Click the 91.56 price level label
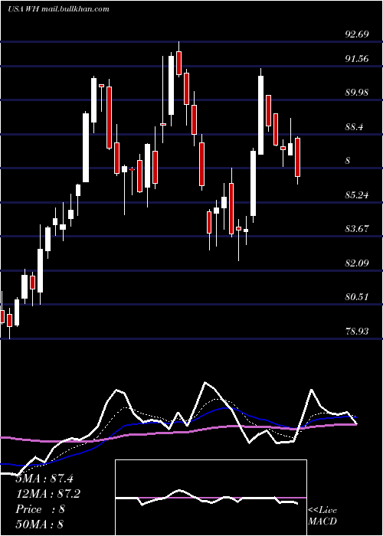 (357, 59)
